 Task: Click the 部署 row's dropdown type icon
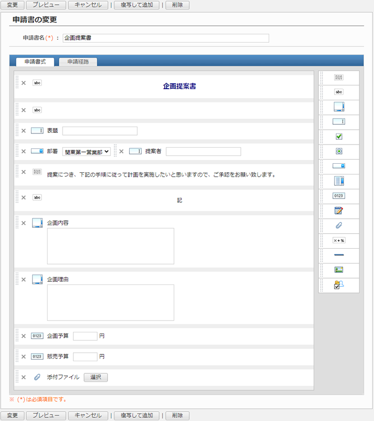[37, 151]
